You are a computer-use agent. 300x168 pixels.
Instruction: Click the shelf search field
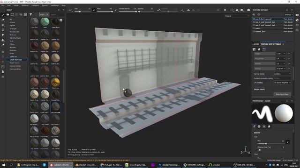tap(57, 14)
